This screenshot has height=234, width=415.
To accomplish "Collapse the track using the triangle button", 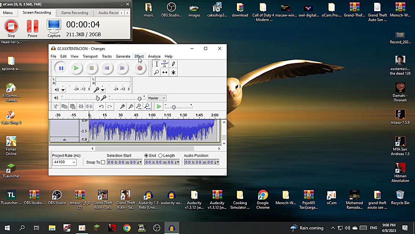I will pyautogui.click(x=64, y=140).
